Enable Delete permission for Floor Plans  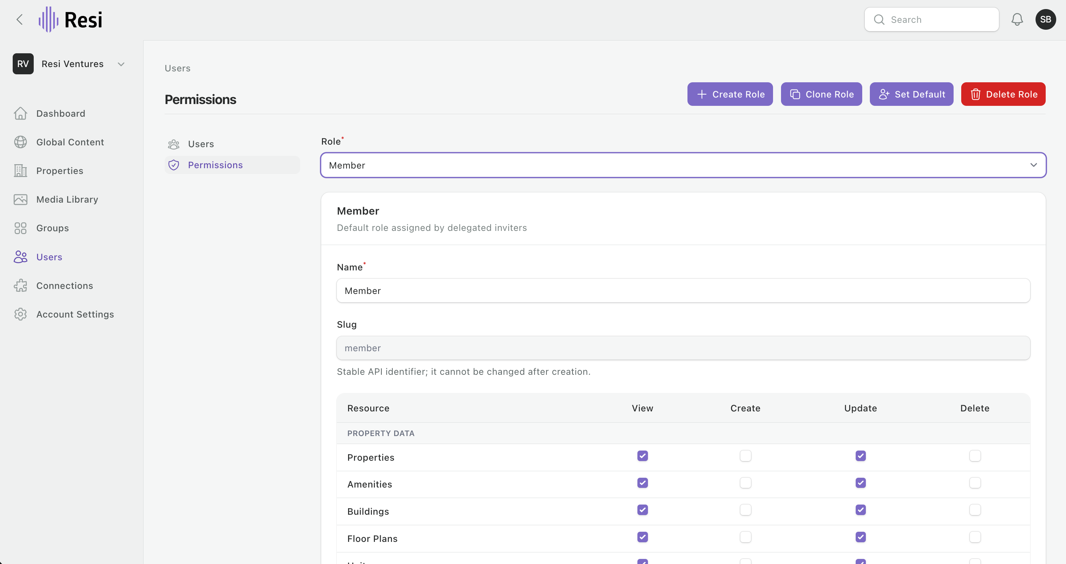tap(975, 537)
